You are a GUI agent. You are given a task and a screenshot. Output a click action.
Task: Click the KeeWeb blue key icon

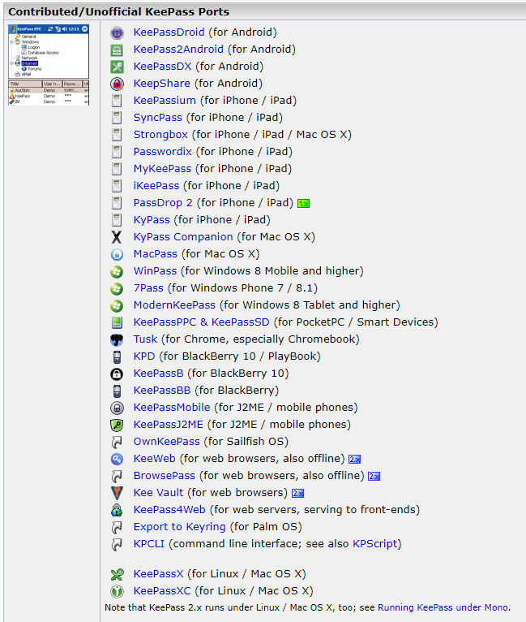(117, 459)
